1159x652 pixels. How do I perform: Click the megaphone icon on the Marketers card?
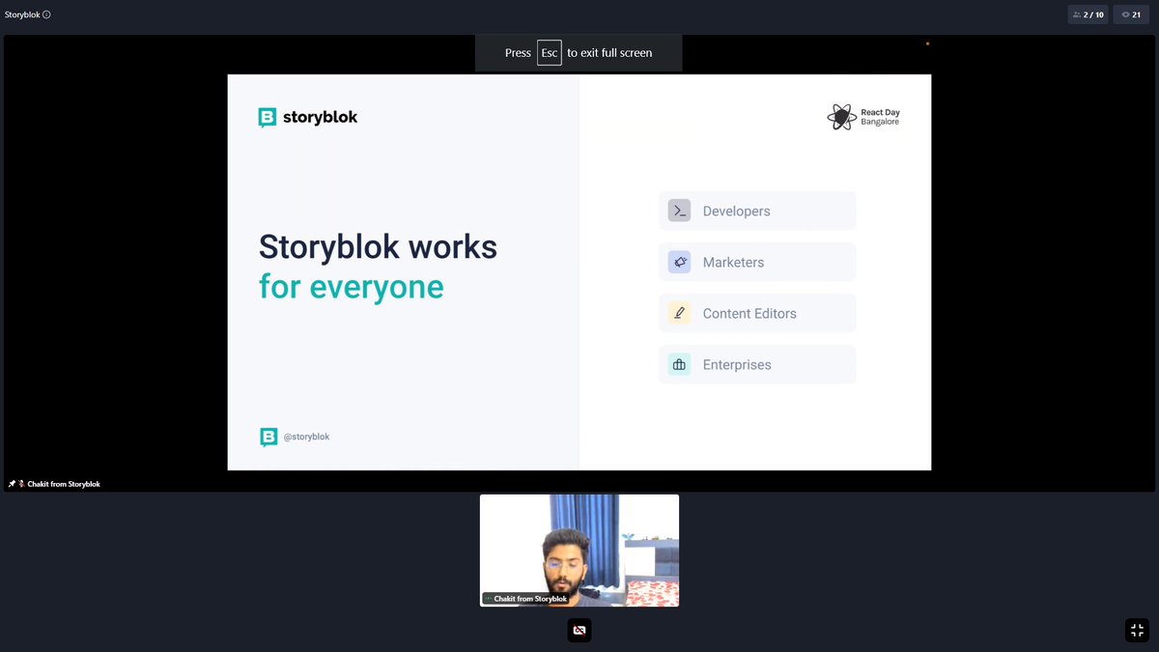[679, 262]
